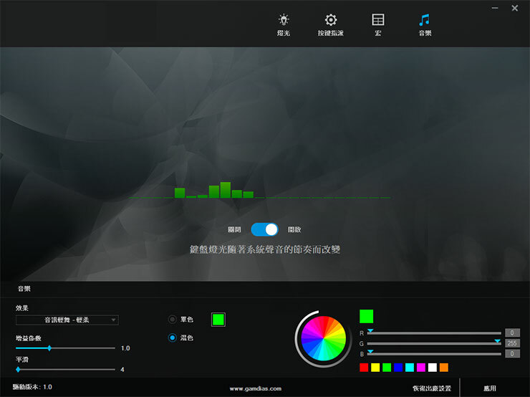The image size is (530, 397).
Task: Click the R value input field
Action: [x=512, y=333]
